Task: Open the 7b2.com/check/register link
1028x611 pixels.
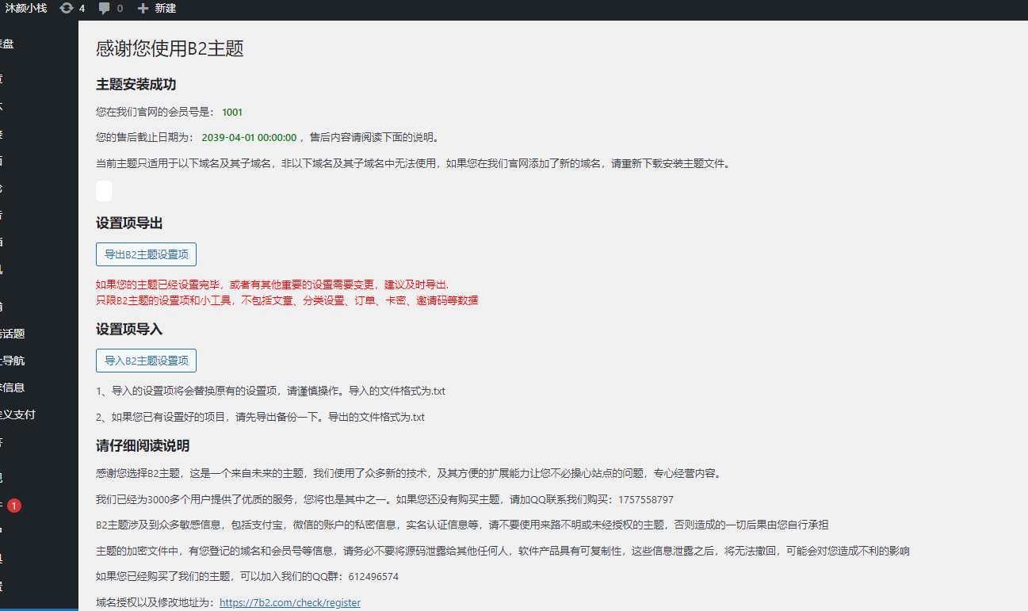Action: point(289,603)
